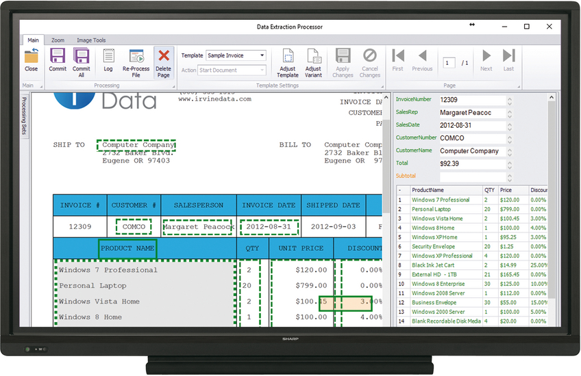Screen dimensions: 581x376
Task: Maximize the Data Extraction Processor window
Action: [526, 26]
